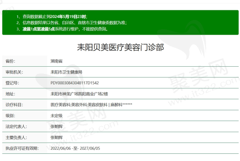Click the 审批机关 label
The width and height of the screenshot is (240, 161).
coord(14,72)
